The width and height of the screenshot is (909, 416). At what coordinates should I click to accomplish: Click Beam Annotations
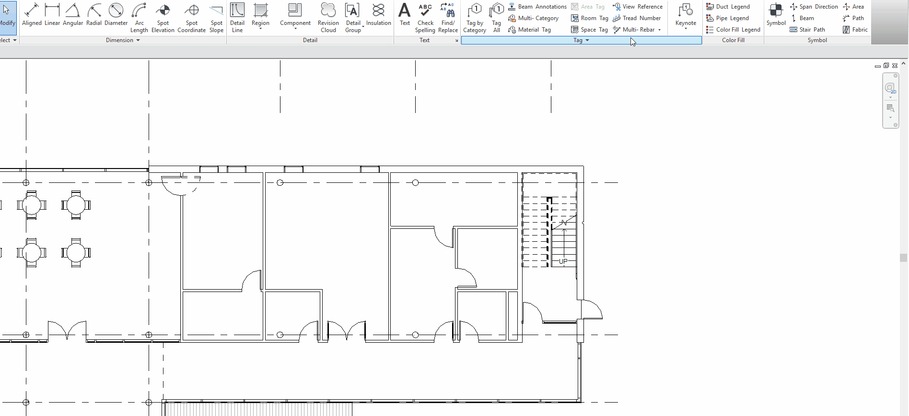click(537, 7)
